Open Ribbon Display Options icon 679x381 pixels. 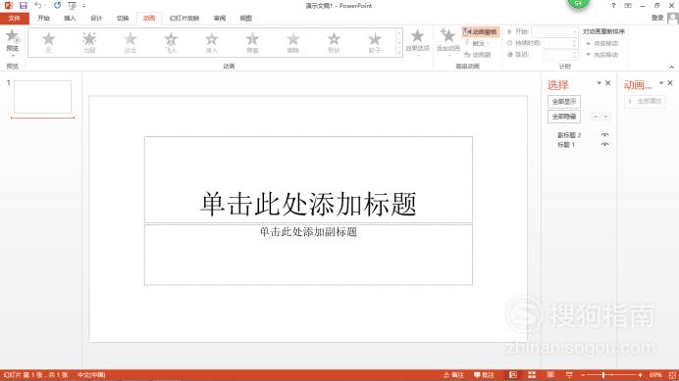[628, 6]
